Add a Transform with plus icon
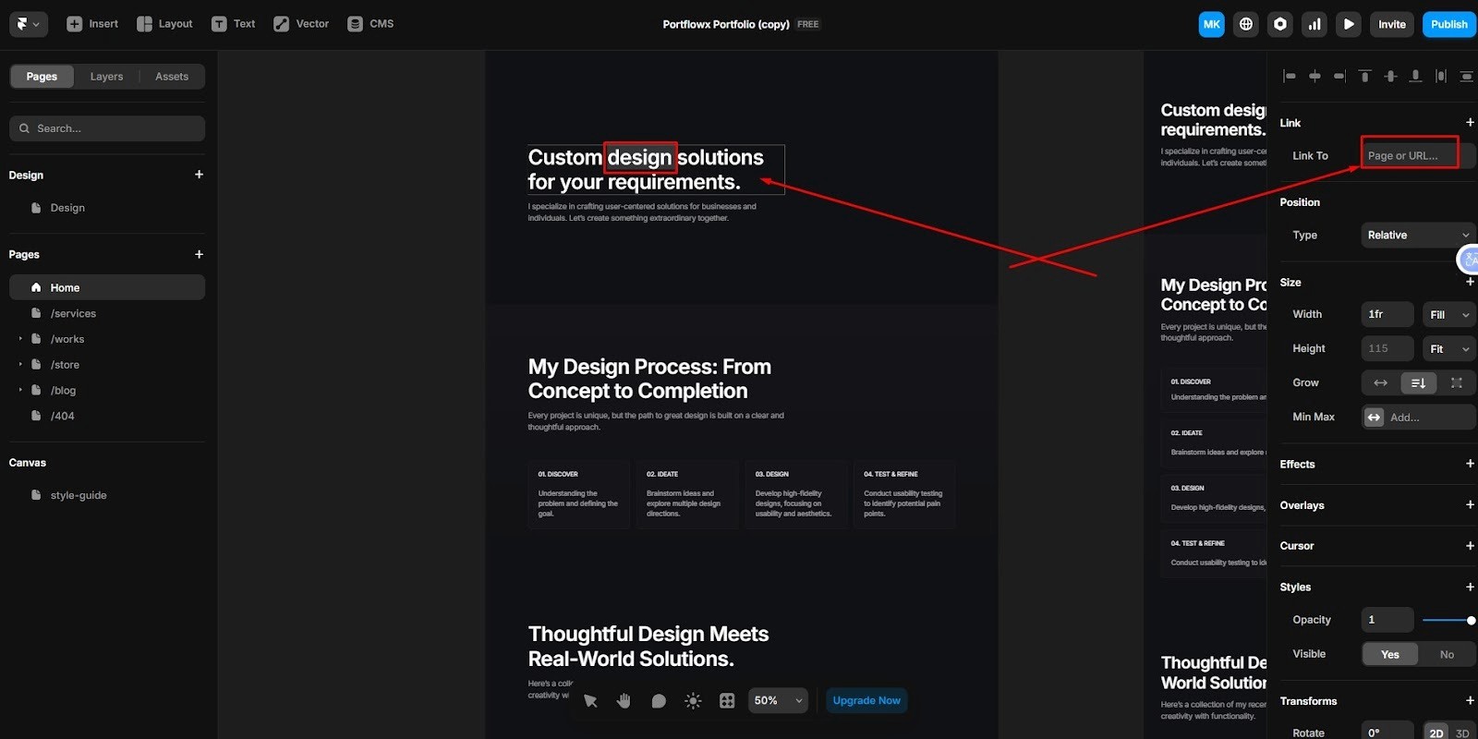 pos(1470,701)
